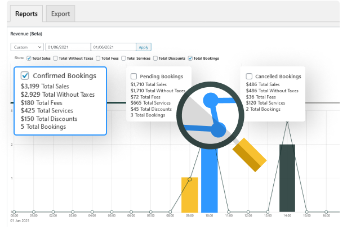Select the line data point at 11:00
Screen dimensions: 347x234
pyautogui.click(x=229, y=212)
